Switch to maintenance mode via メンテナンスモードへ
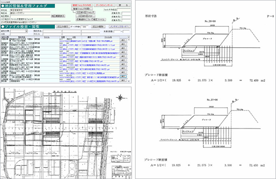This screenshot has width=276, height=179. coord(119,27)
